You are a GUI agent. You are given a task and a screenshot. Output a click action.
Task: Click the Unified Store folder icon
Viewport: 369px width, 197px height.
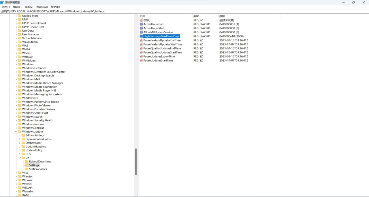20,16
